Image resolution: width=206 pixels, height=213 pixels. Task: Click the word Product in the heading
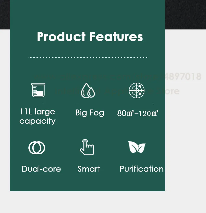click(61, 37)
